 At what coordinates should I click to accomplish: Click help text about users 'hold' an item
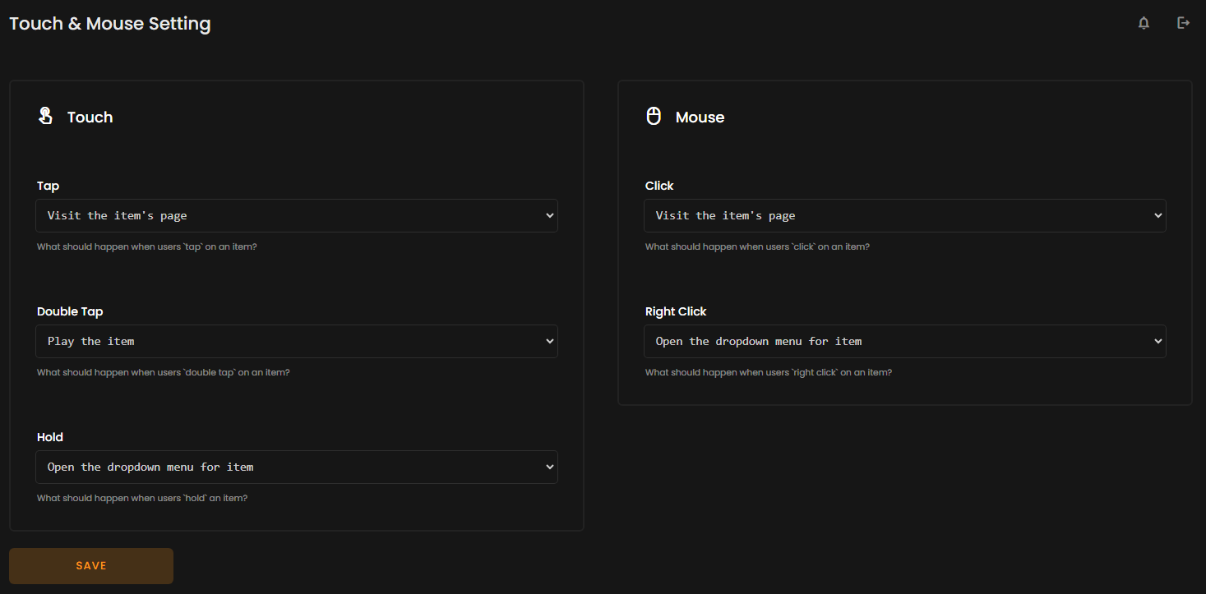pos(142,498)
